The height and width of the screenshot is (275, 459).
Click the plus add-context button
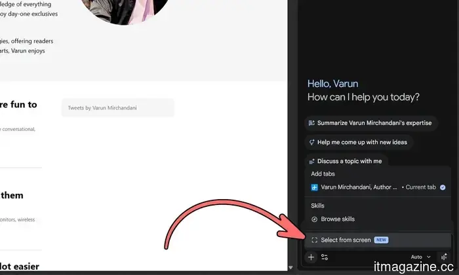(311, 257)
